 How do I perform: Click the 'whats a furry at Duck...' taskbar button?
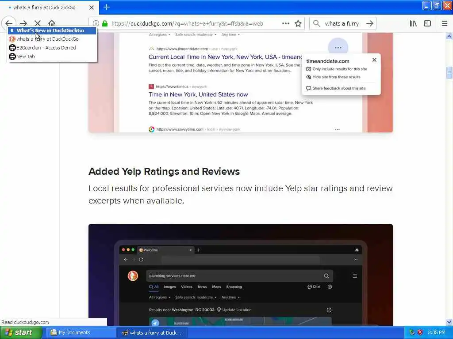coord(152,333)
